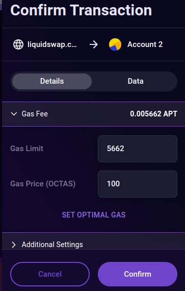Open the Additional Settings section
The height and width of the screenshot is (291, 185).
[93, 241]
